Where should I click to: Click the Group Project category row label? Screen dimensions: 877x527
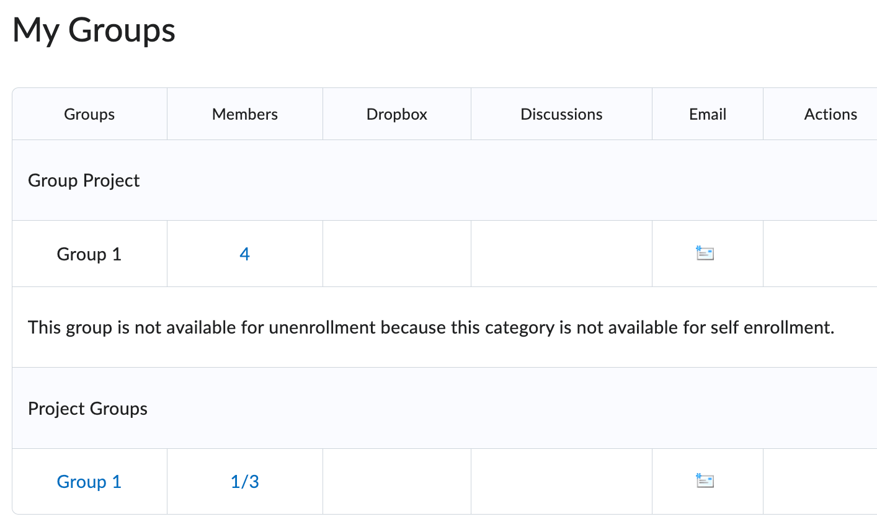click(84, 180)
